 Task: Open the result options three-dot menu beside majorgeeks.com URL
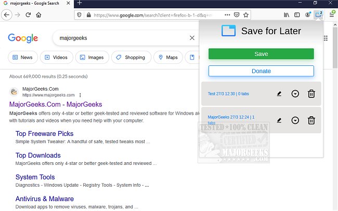coord(80,95)
